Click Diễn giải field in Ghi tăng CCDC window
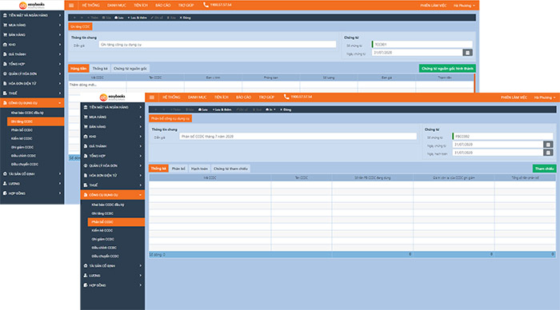The height and width of the screenshot is (310, 560). (217, 45)
